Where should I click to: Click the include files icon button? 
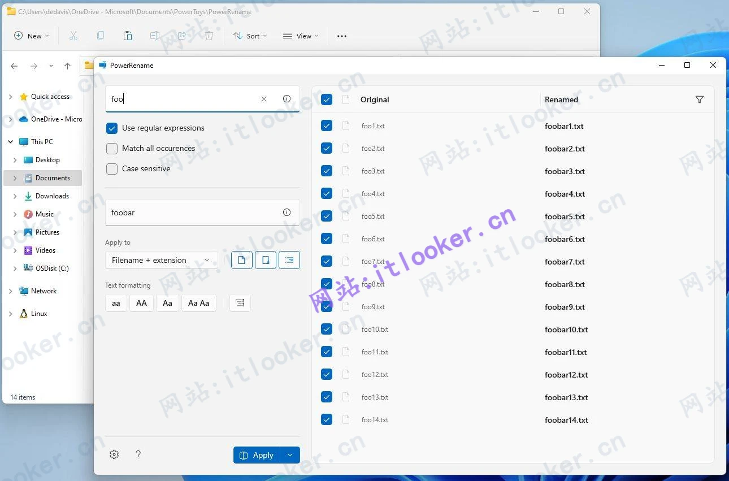tap(242, 260)
